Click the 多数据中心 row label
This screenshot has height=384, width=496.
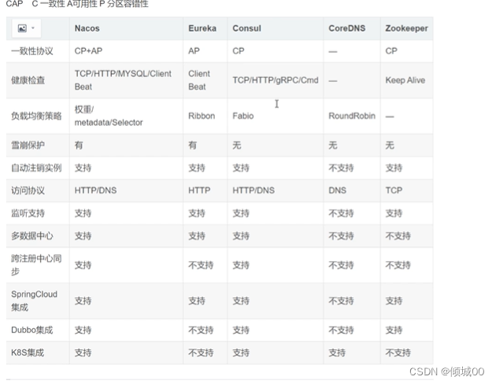32,236
